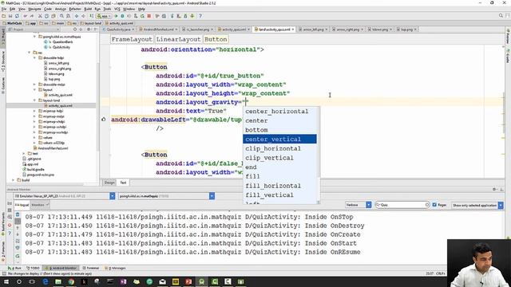Screen dimensions: 511x287
Task: Click the Undo arrow icon in toolbar
Action: [x=25, y=16]
